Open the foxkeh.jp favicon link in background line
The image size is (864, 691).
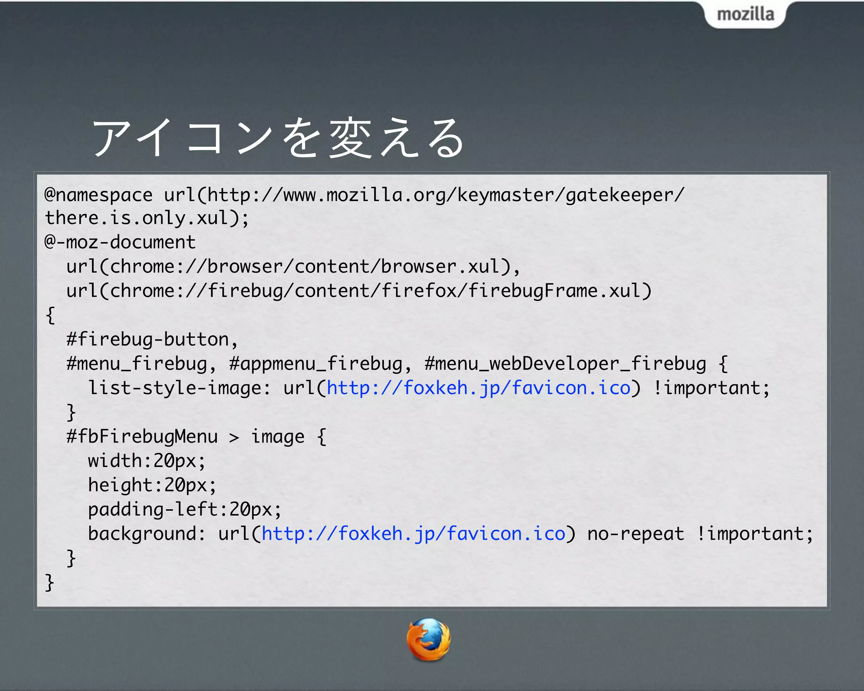413,534
